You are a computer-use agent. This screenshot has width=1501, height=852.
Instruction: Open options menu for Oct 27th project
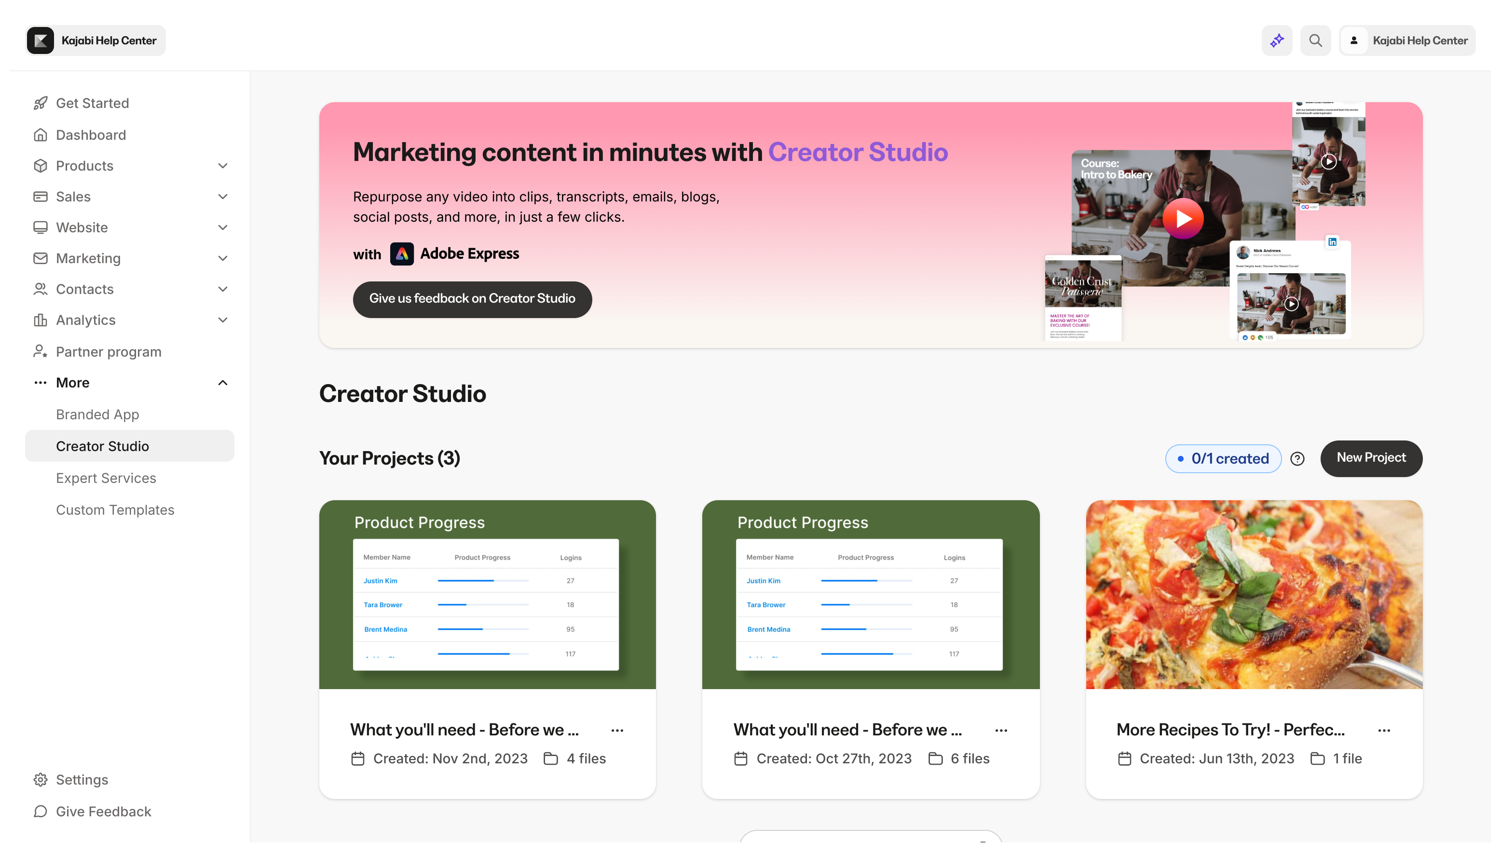(1001, 730)
